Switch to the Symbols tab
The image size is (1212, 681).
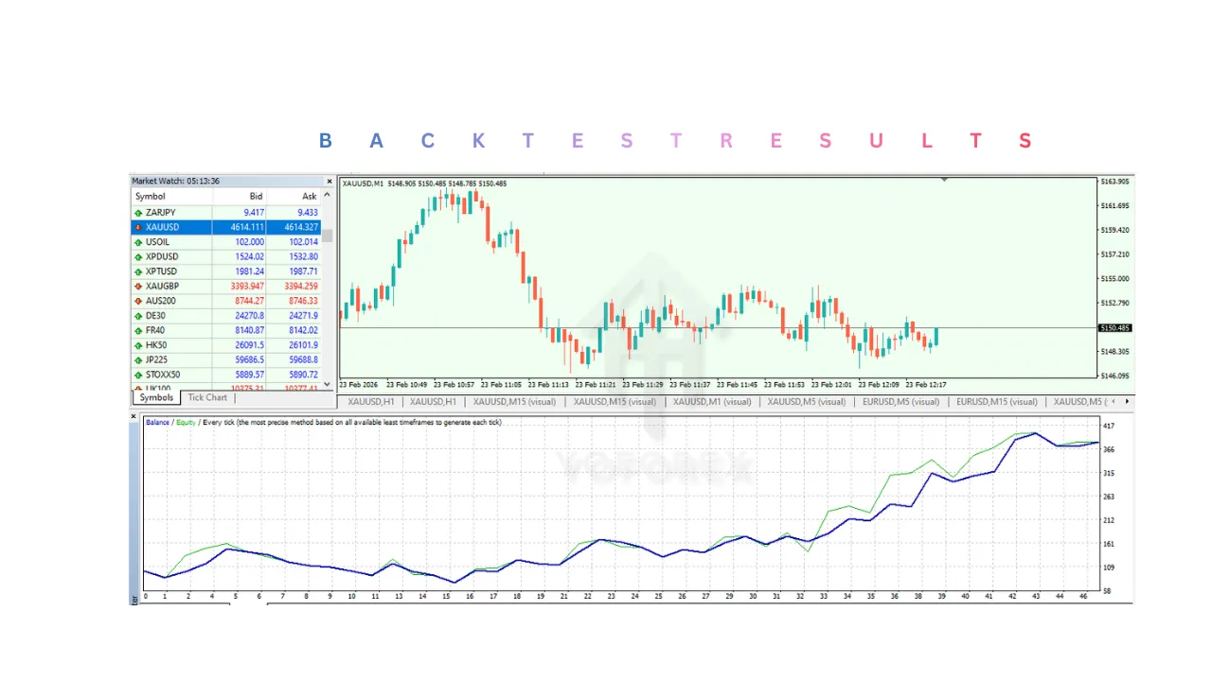156,398
